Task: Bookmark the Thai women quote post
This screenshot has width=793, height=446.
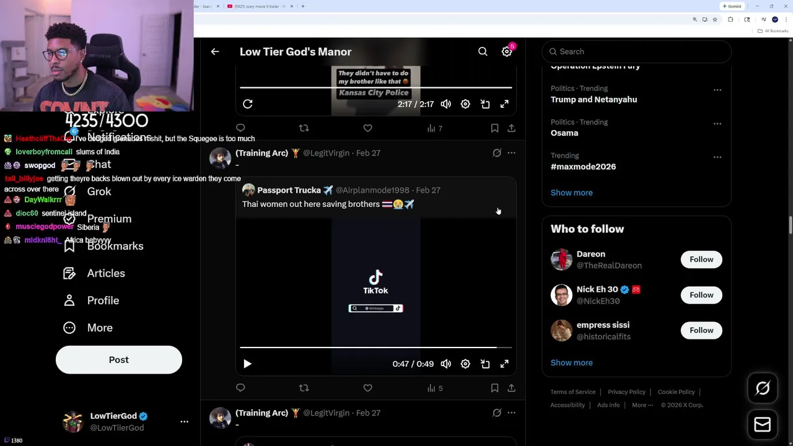Action: [494, 388]
